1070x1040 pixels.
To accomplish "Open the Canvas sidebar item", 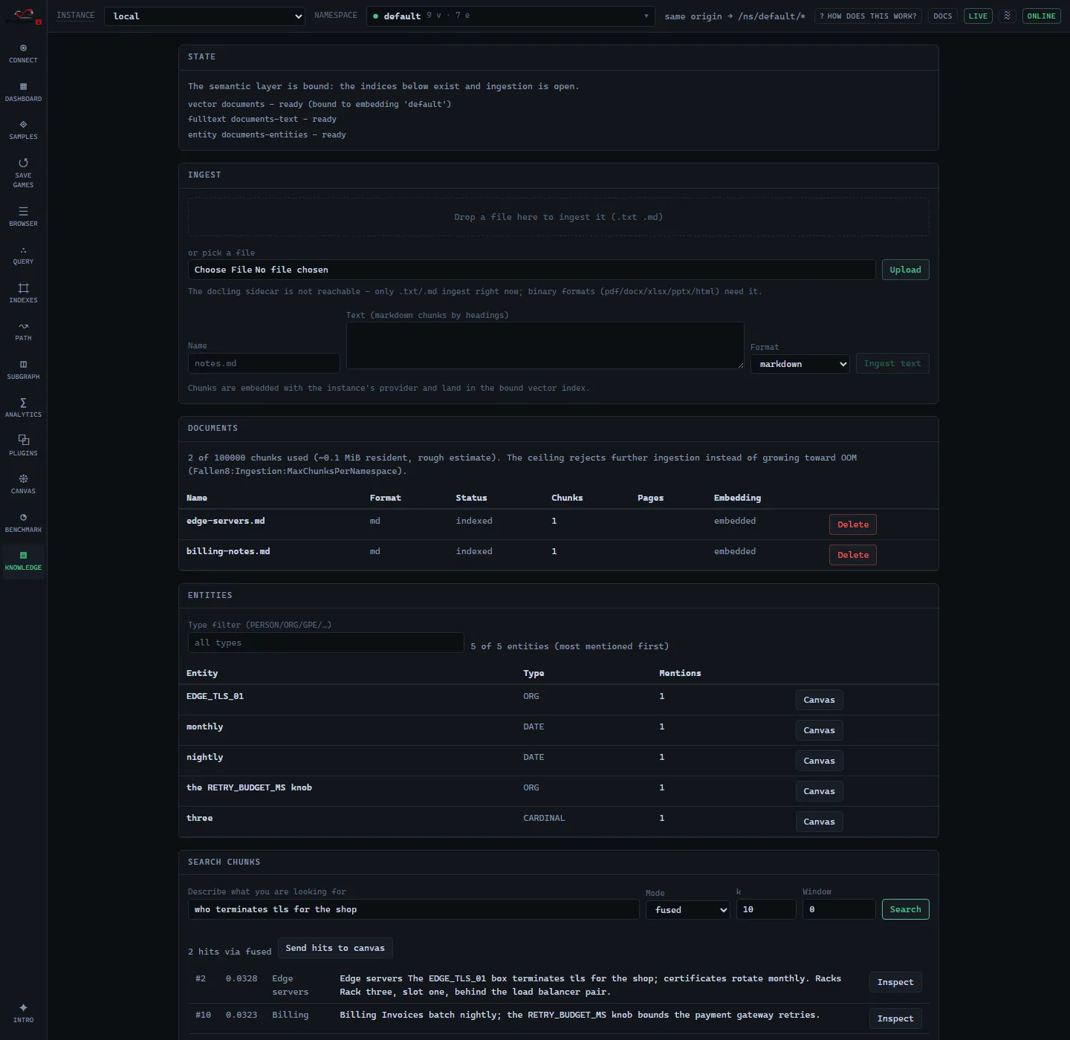I will pos(23,484).
